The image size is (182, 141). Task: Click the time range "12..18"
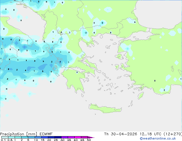point(146,134)
